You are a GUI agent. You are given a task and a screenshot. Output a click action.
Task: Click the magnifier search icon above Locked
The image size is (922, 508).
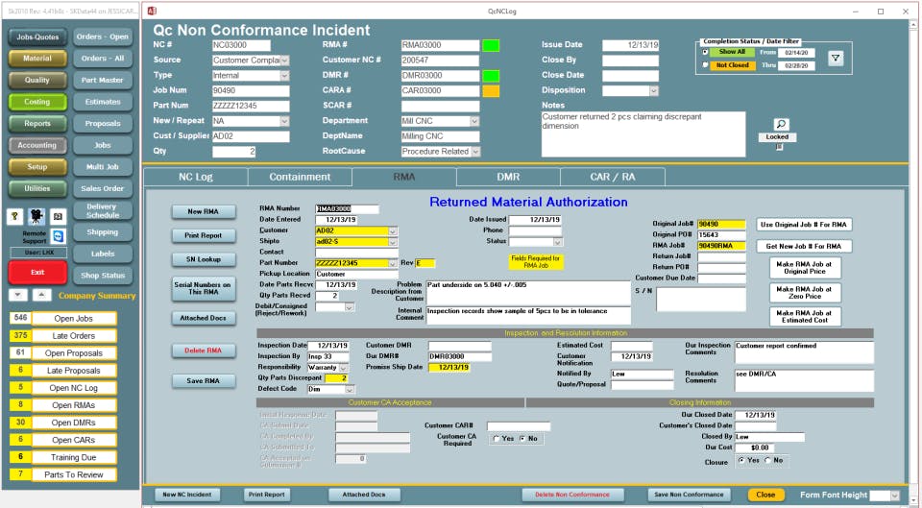[781, 124]
